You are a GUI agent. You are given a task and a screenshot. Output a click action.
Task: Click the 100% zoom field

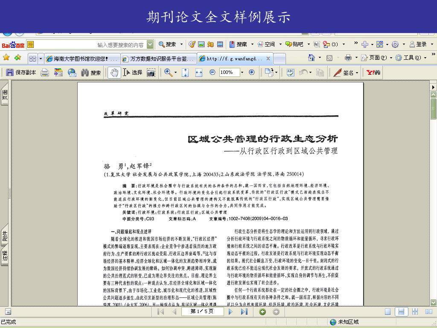coord(229,73)
